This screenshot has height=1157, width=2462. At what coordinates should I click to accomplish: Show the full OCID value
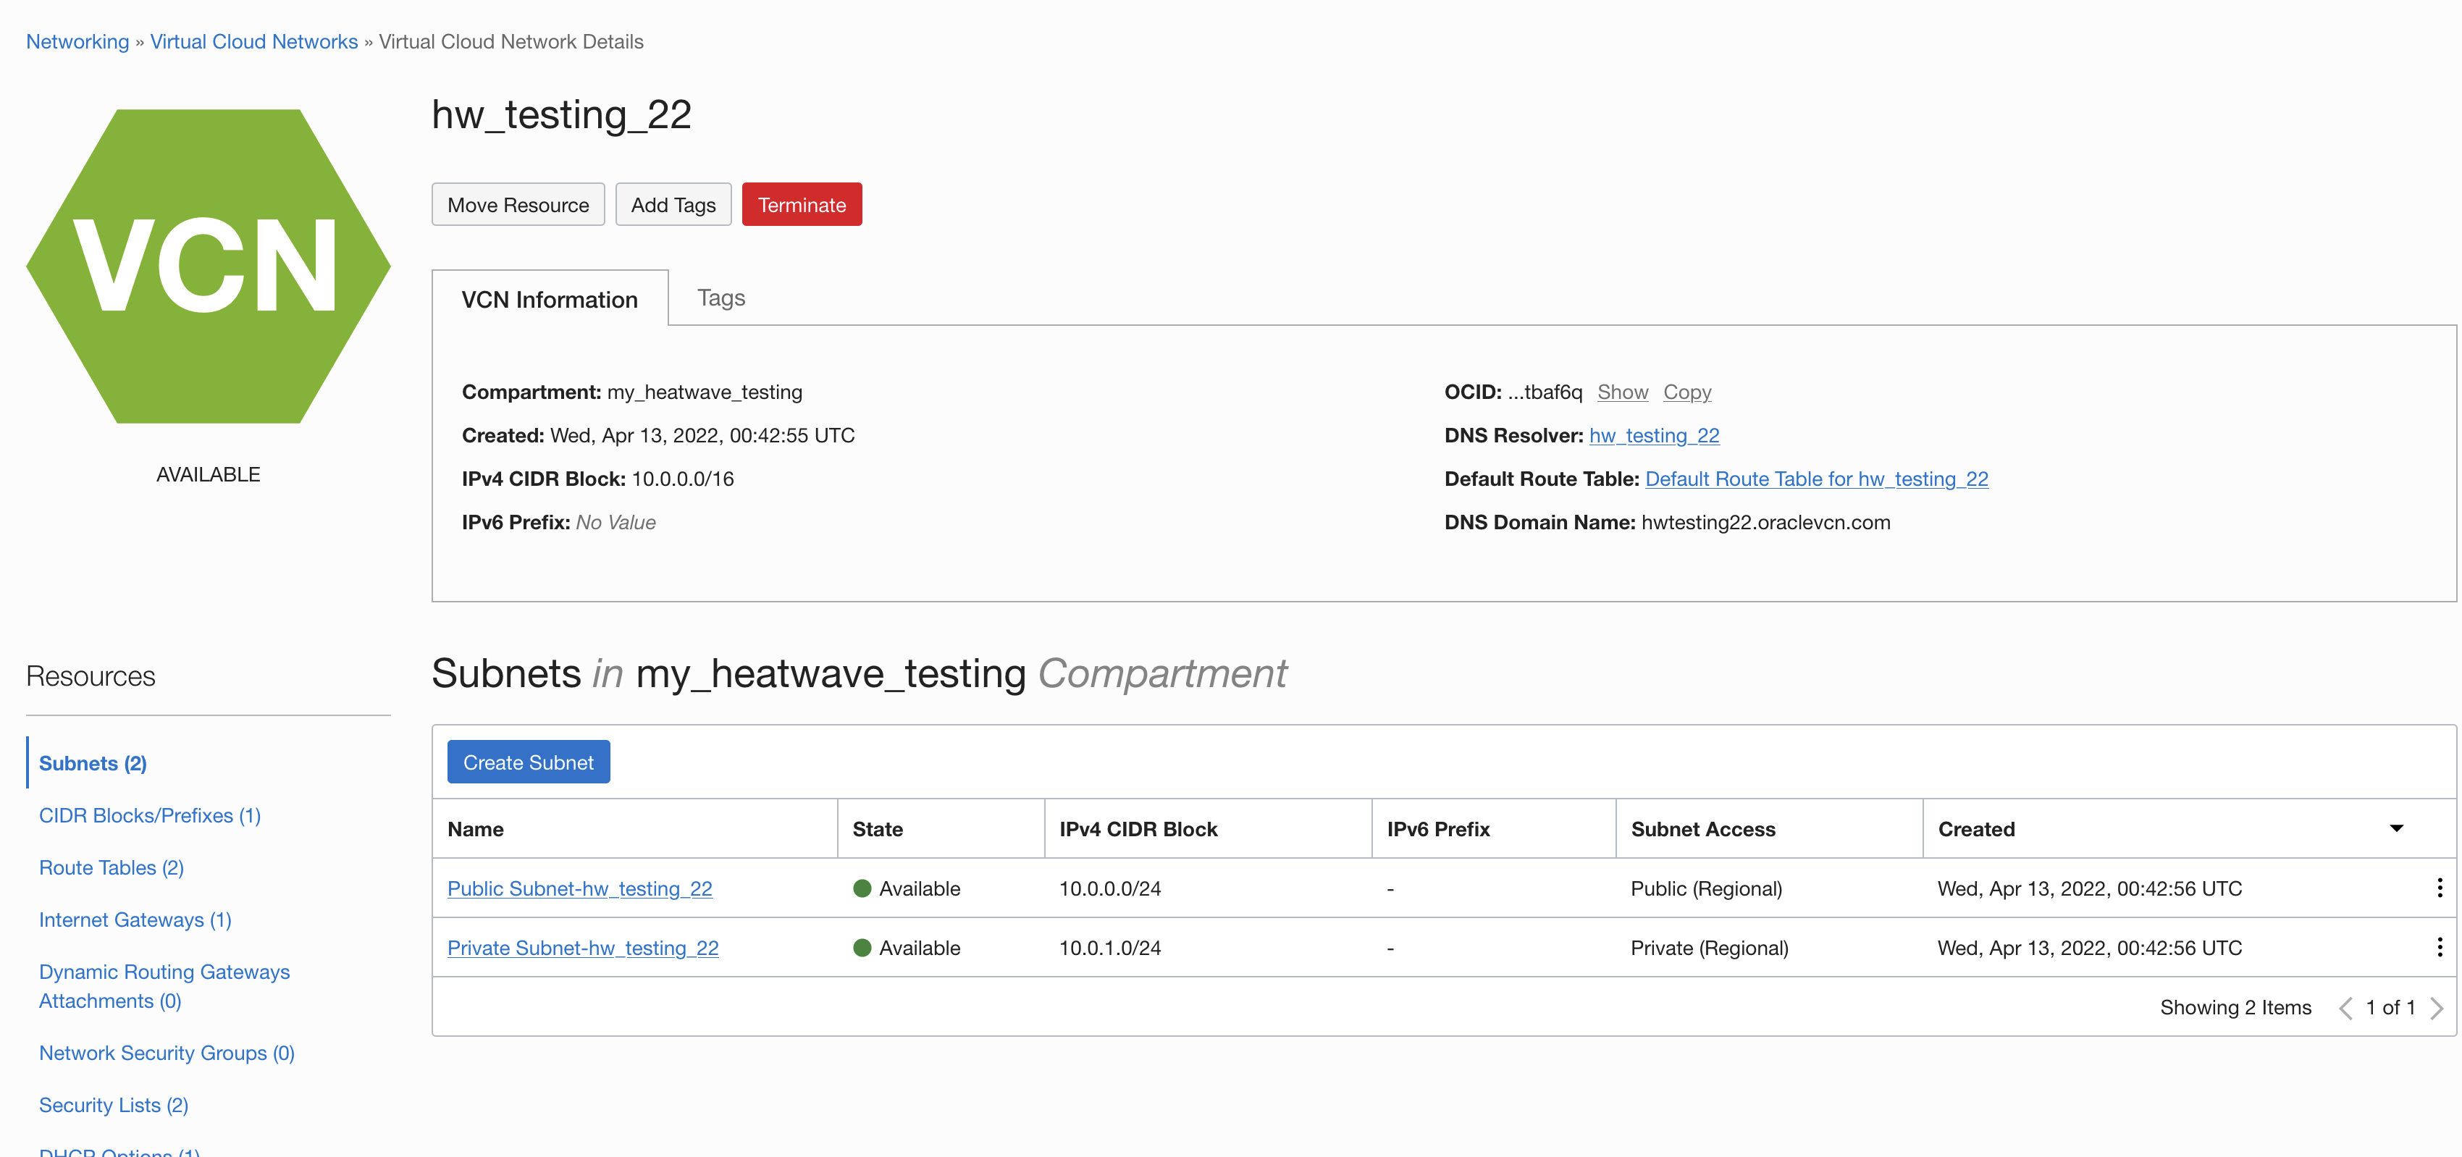click(x=1622, y=392)
